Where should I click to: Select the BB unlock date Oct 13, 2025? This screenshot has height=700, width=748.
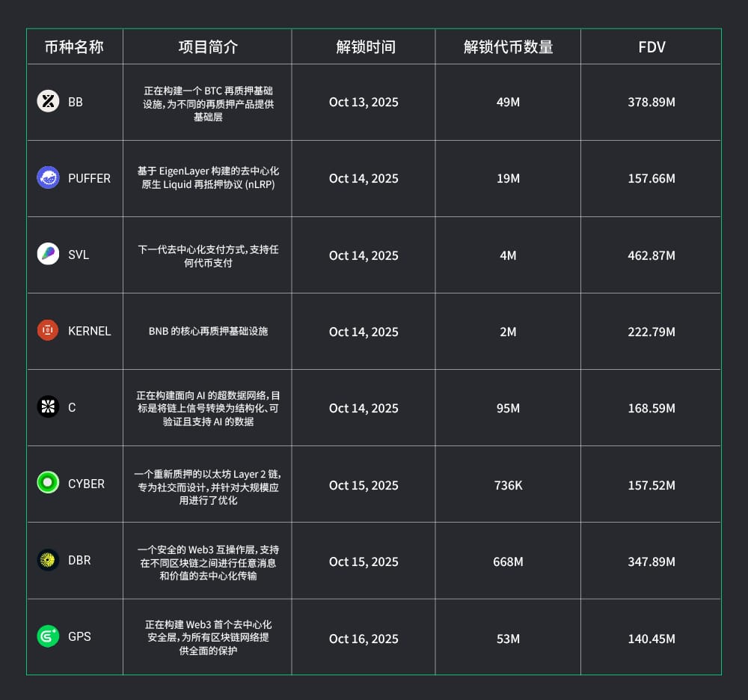coord(364,102)
